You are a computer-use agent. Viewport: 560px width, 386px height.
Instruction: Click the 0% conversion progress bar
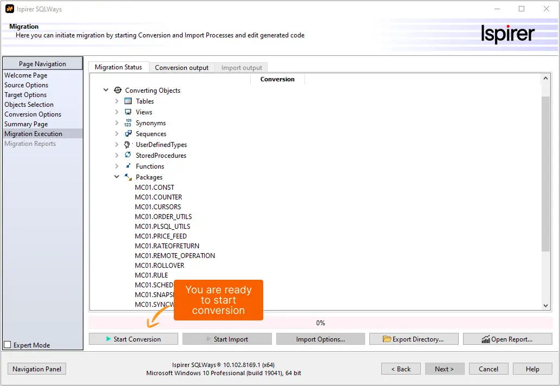(321, 323)
